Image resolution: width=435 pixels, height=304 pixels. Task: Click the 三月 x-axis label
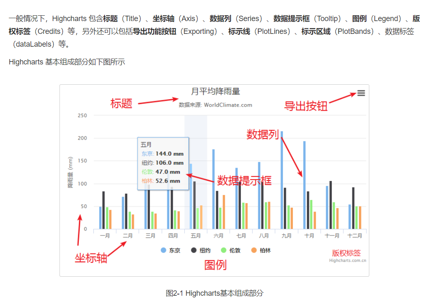coord(150,236)
